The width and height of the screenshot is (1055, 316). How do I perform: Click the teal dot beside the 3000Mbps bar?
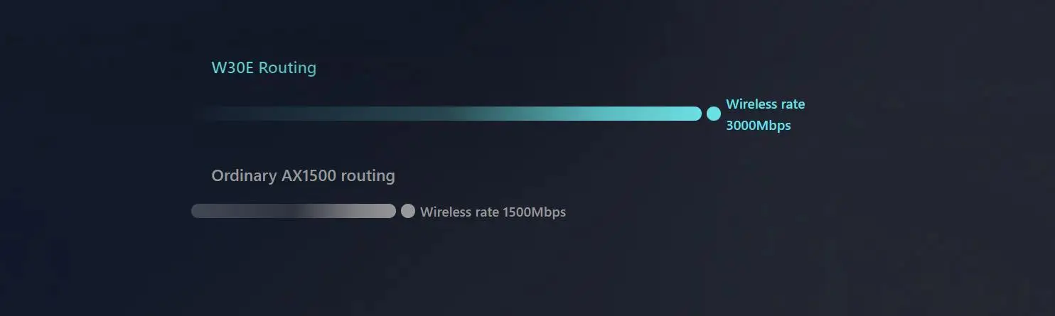coord(714,114)
